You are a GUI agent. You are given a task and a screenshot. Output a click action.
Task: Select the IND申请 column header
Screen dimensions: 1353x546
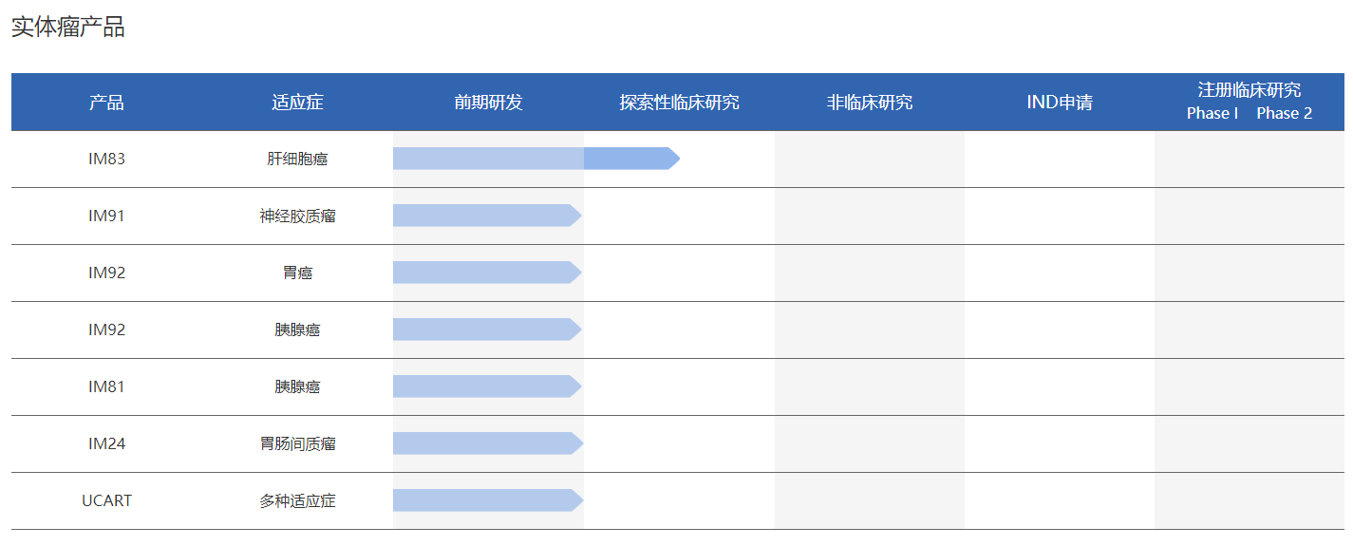[x=1059, y=103]
